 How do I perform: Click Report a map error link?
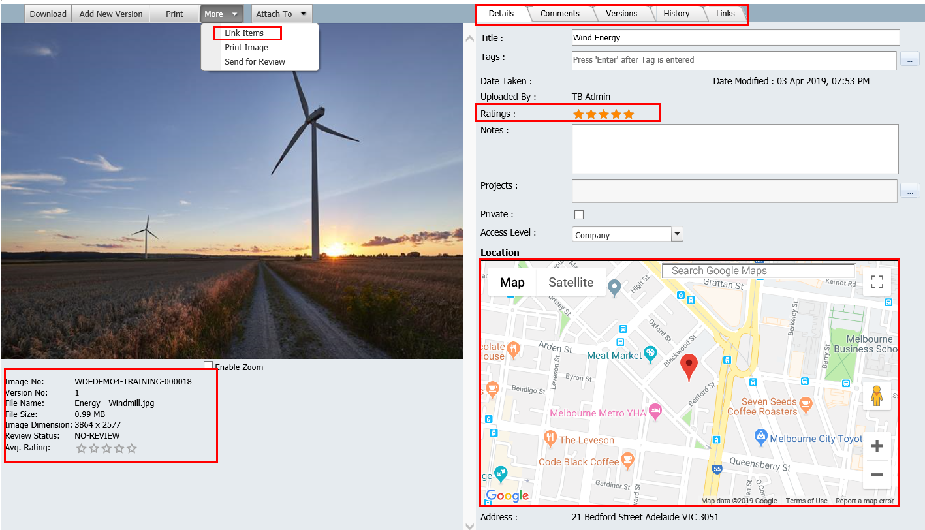[864, 501]
